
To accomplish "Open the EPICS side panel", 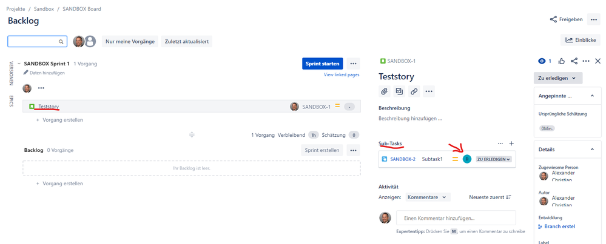I will (11, 101).
